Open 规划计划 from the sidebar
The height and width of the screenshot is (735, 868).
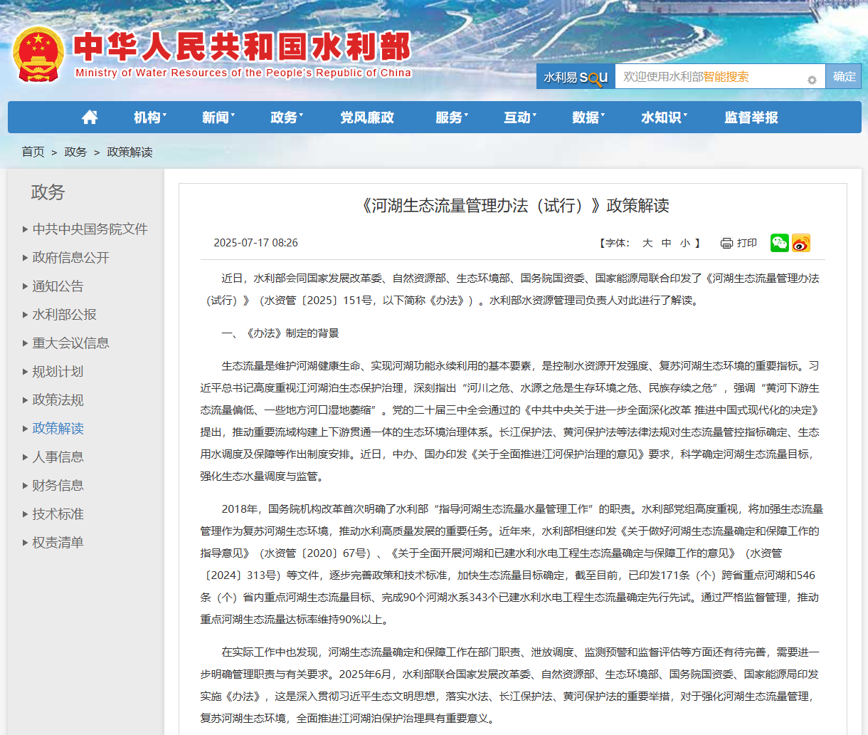pos(58,372)
